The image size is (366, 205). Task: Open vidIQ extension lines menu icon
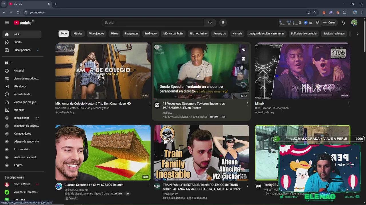311,22
